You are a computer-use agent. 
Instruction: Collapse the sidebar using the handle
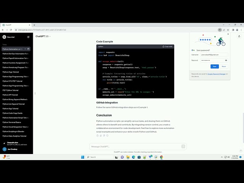(35, 93)
